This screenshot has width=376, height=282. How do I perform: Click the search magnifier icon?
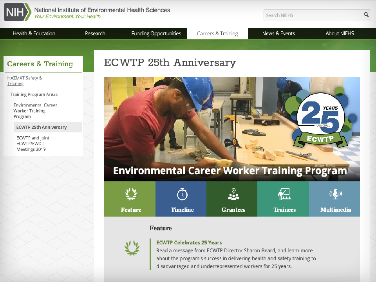tap(366, 14)
